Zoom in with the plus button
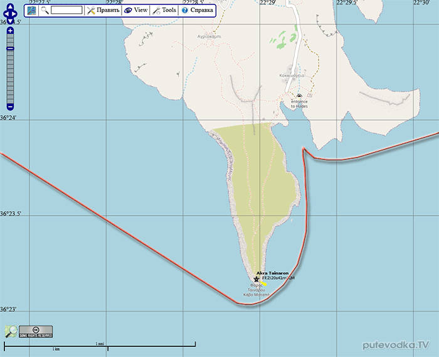Image resolution: width=439 pixels, height=357 pixels. 10,31
